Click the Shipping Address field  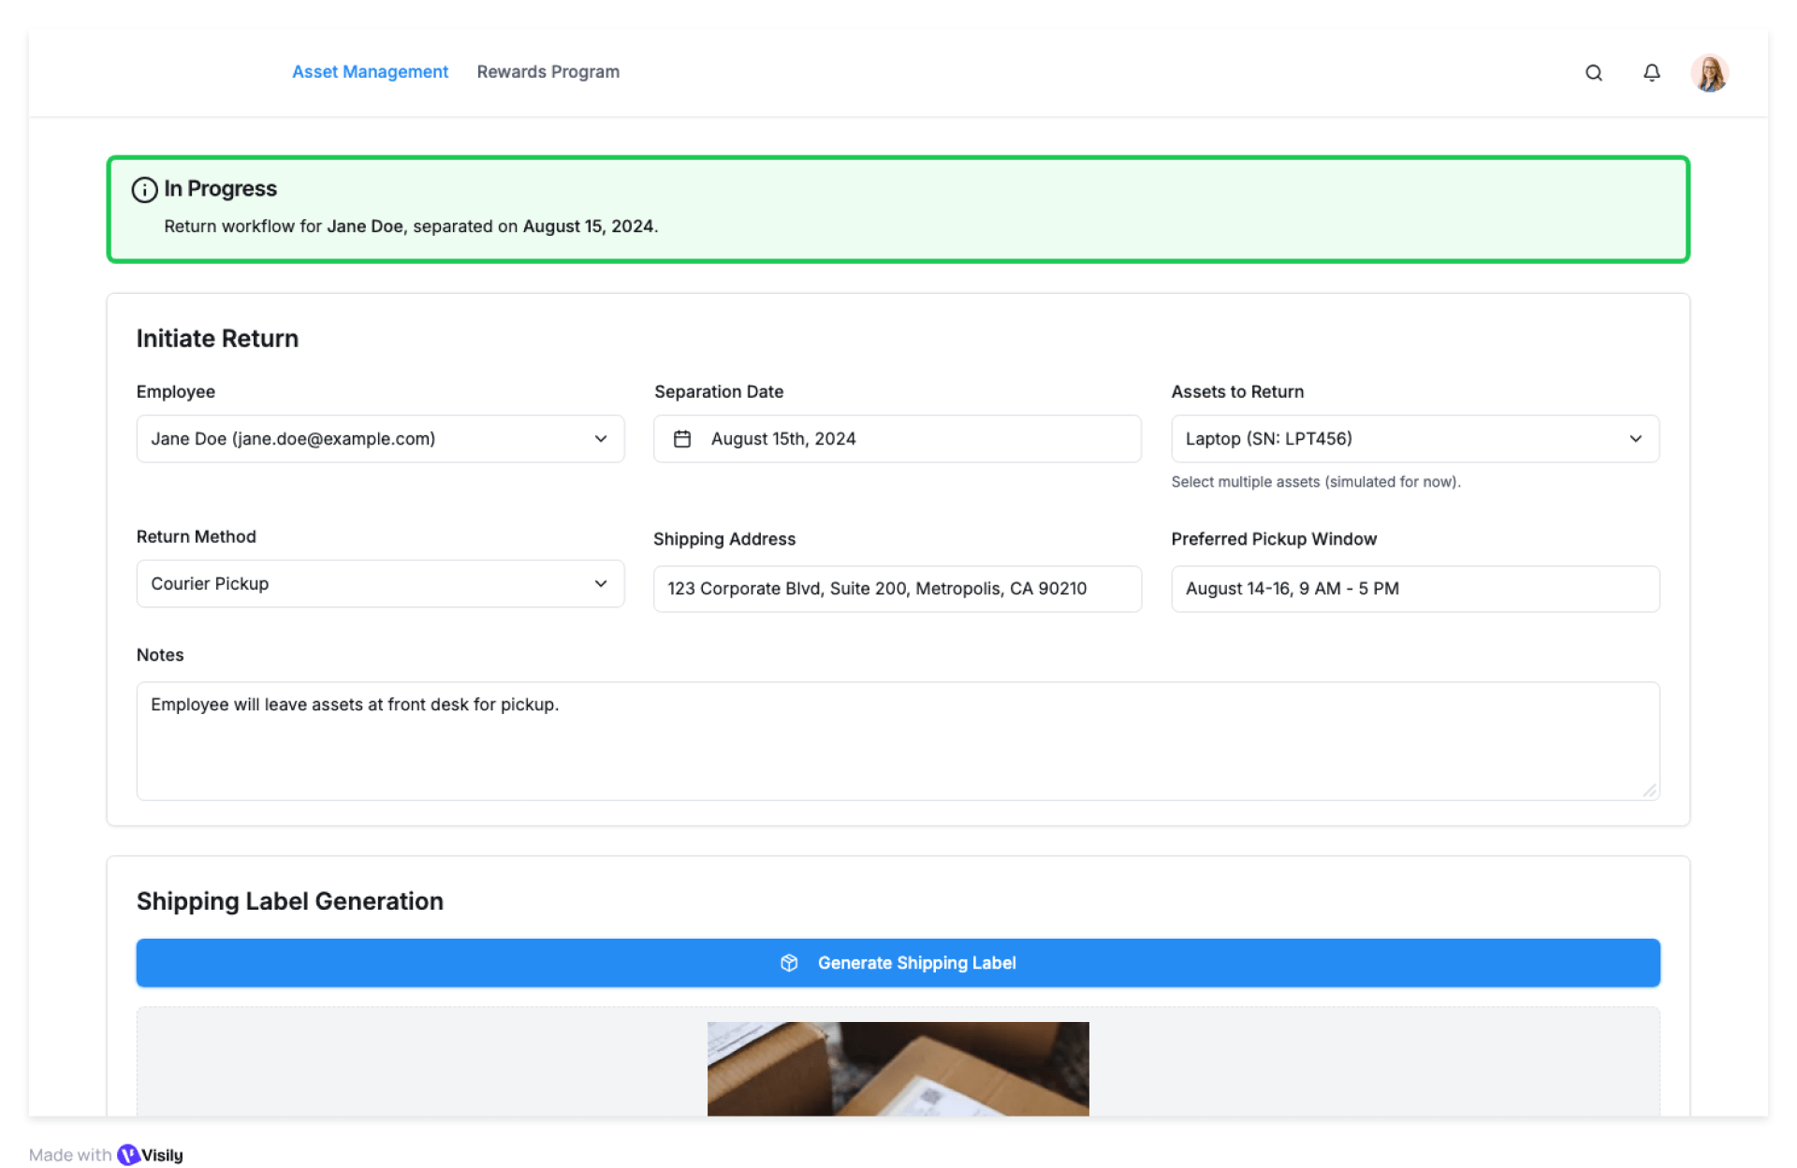pos(896,589)
